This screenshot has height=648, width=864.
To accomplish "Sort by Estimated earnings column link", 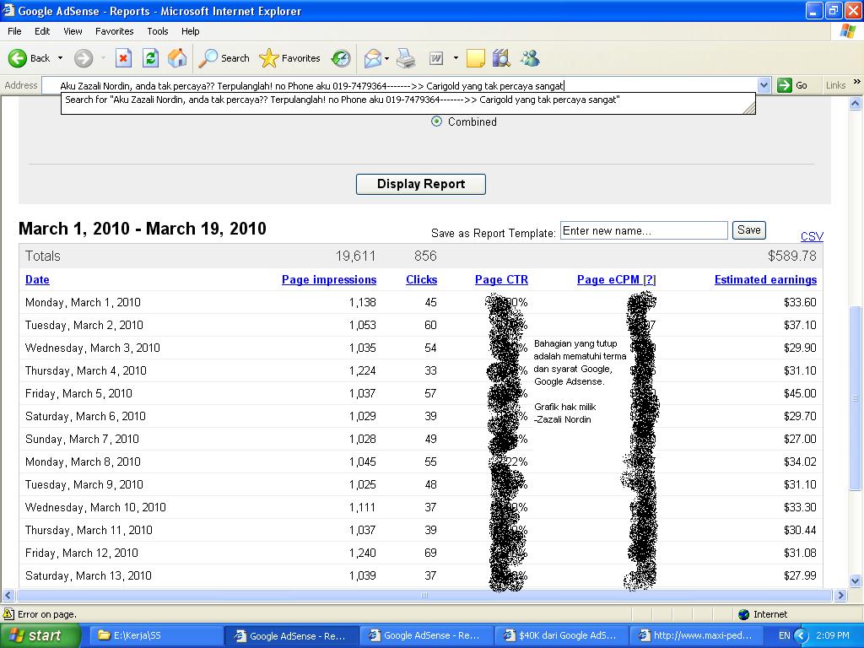I will (x=765, y=279).
